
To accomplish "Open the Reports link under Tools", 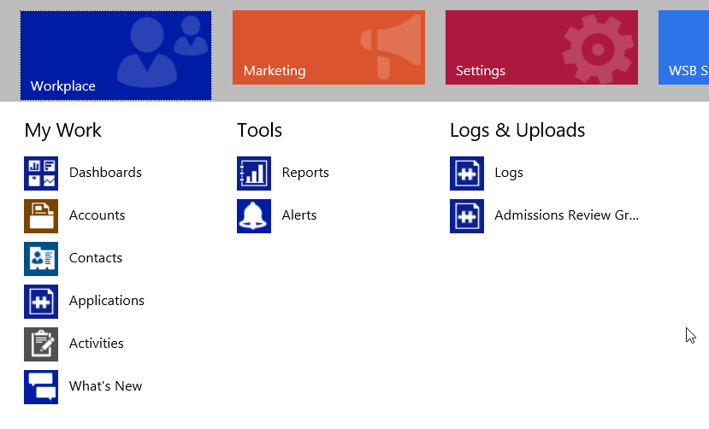I will pos(305,173).
